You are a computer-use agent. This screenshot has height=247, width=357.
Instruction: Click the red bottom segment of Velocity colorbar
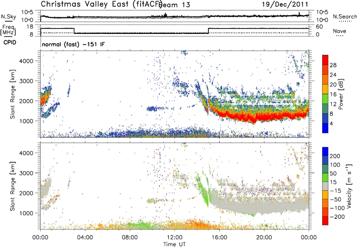[325, 221]
